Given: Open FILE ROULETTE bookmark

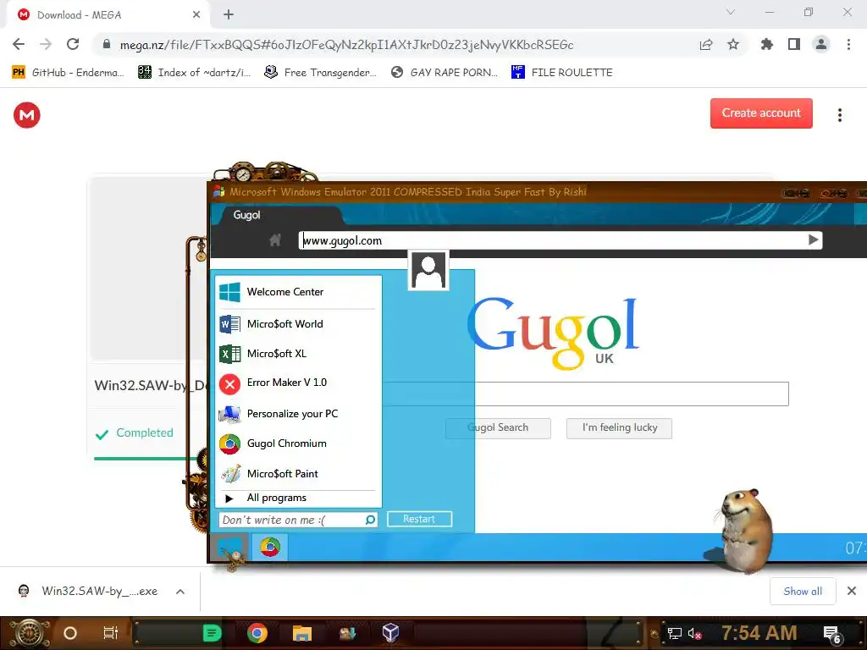Looking at the screenshot, I should tap(562, 73).
